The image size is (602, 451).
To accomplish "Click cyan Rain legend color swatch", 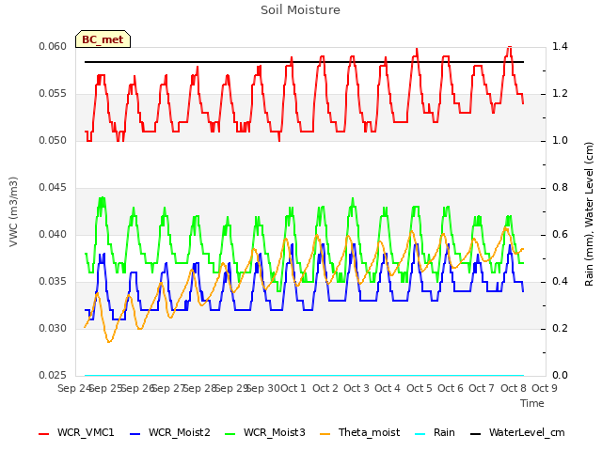I will tap(420, 434).
